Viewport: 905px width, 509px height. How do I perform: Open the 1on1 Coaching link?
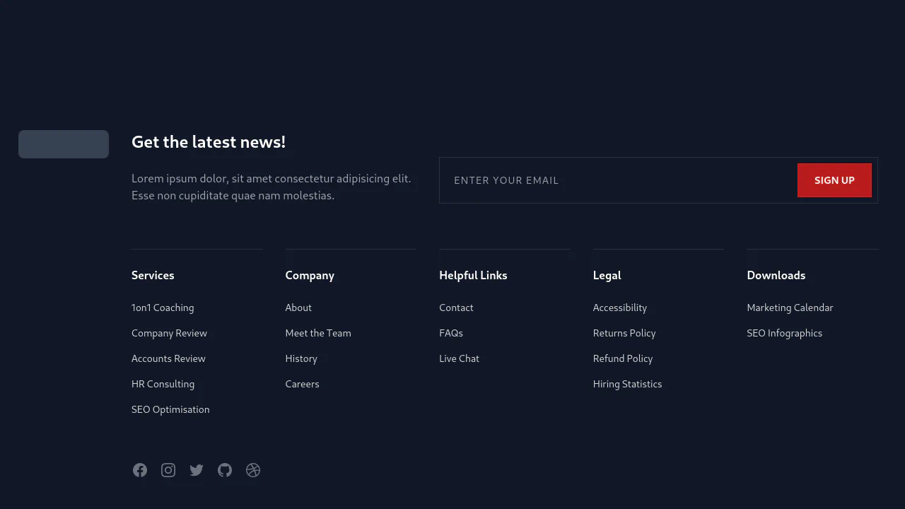click(163, 308)
